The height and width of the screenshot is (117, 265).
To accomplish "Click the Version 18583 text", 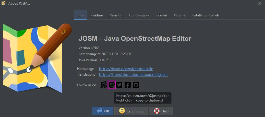I will 89,48.
